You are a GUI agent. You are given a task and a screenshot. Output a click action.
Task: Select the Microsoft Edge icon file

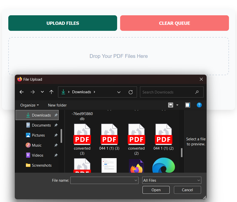pos(164,165)
